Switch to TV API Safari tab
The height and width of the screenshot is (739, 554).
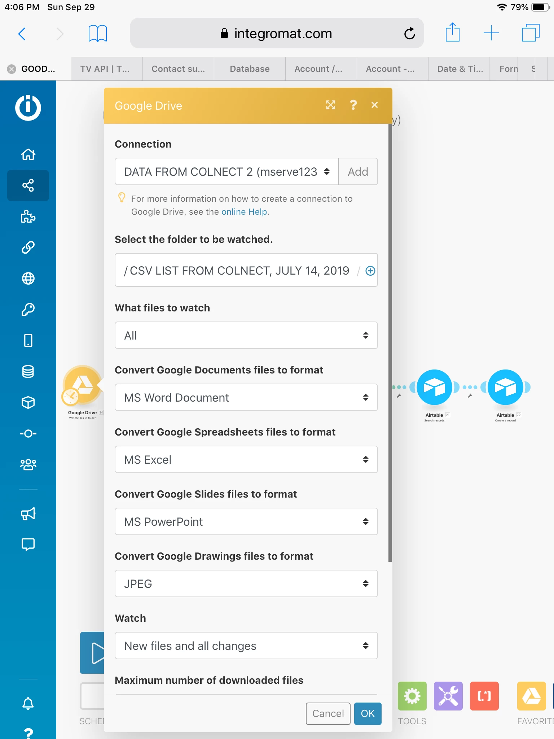tap(107, 69)
